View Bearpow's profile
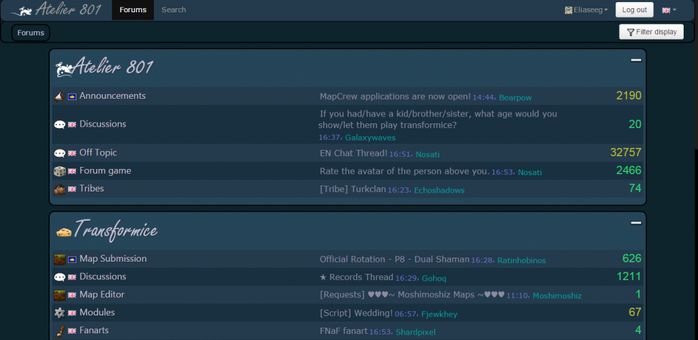 [515, 98]
